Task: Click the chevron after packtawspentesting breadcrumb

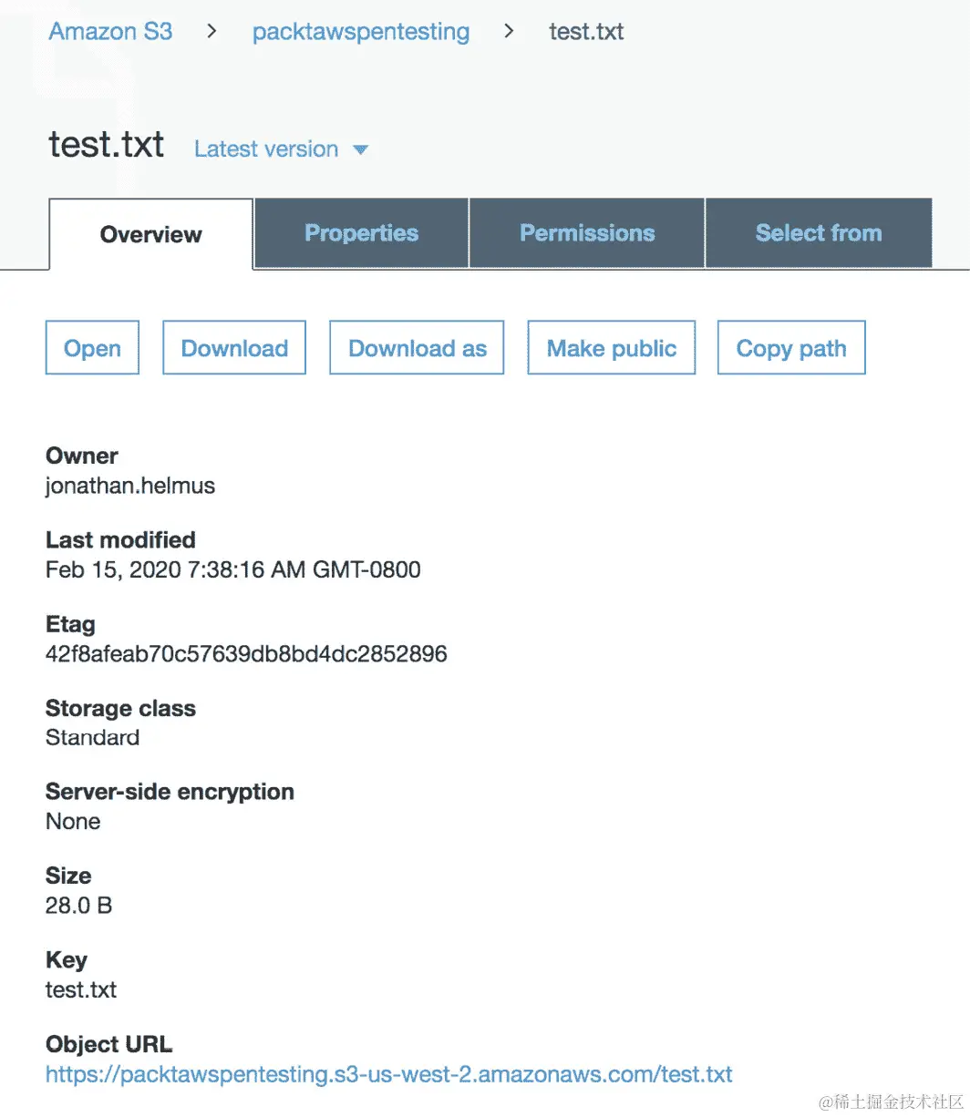Action: 509,32
